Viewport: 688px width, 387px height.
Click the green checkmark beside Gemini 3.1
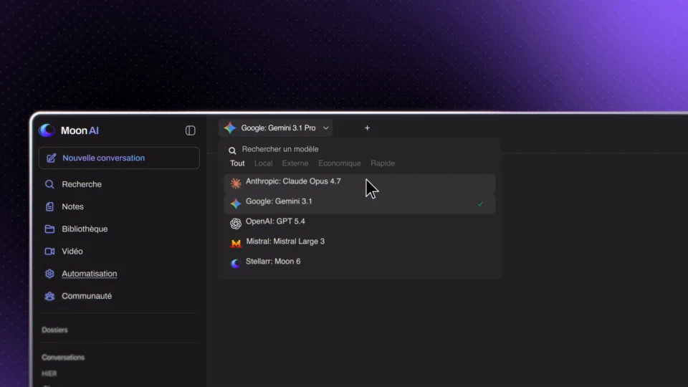coord(480,204)
